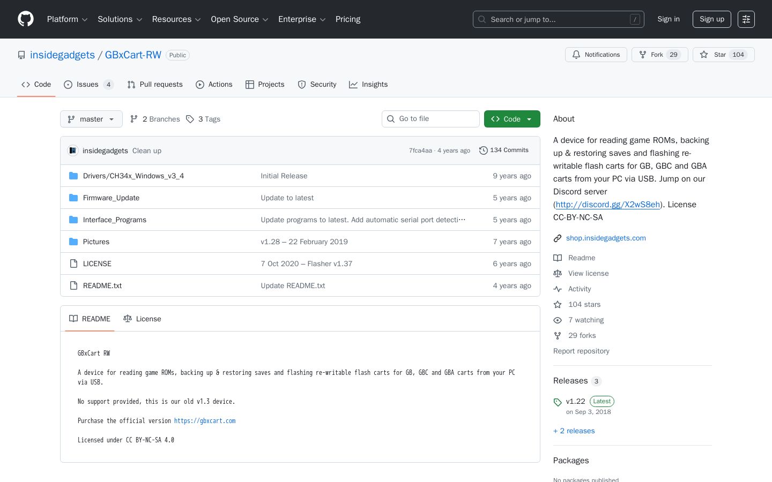
Task: Click the scale icon beside View license
Action: (558, 273)
